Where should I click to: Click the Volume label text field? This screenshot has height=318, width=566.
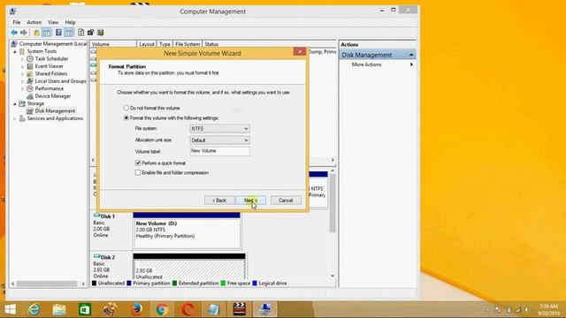(219, 151)
